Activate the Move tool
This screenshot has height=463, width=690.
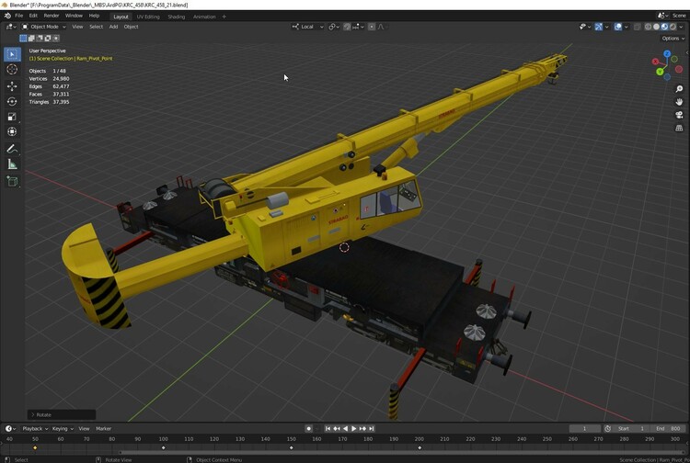12,85
